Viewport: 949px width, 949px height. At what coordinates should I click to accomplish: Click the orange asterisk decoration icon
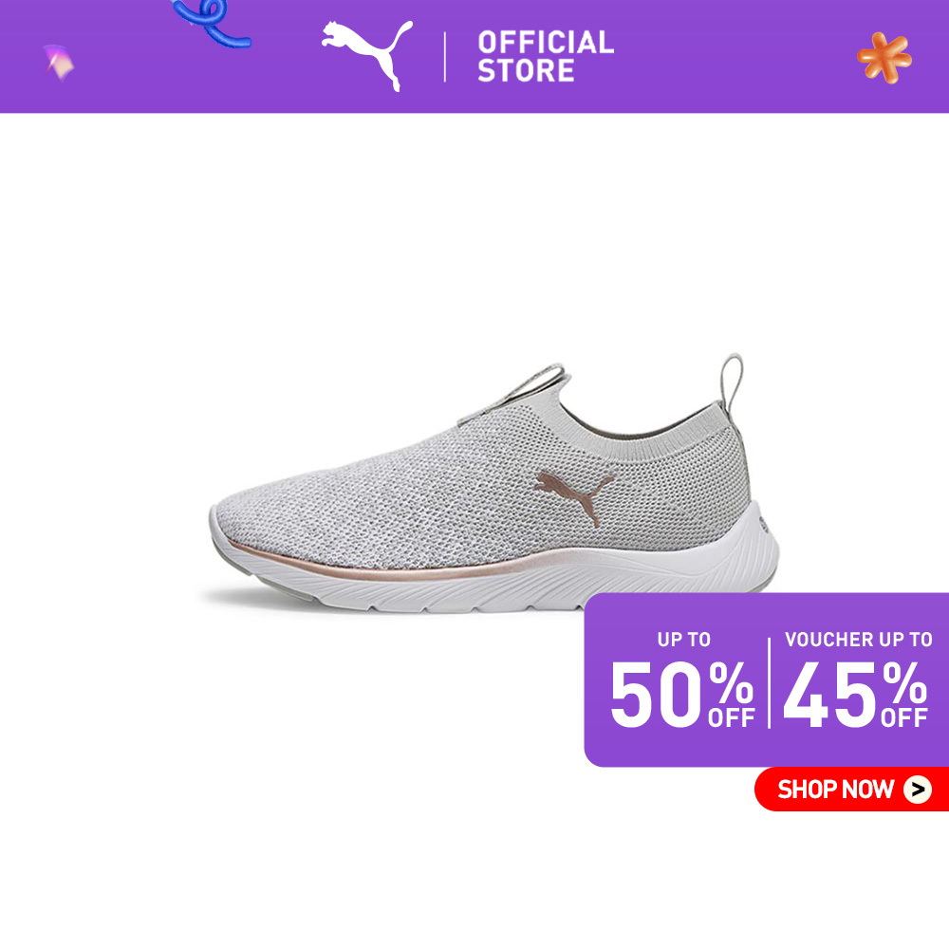(884, 58)
